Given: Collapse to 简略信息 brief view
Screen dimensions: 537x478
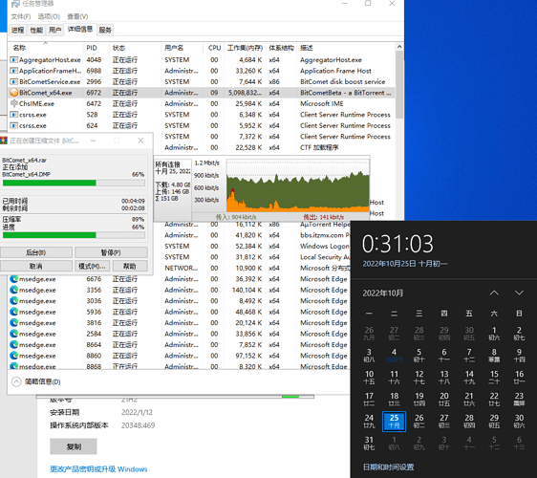Looking at the screenshot, I should click(x=36, y=381).
